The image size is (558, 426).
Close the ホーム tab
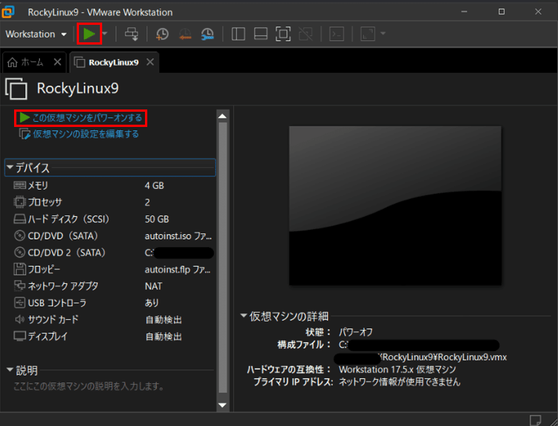(x=58, y=62)
